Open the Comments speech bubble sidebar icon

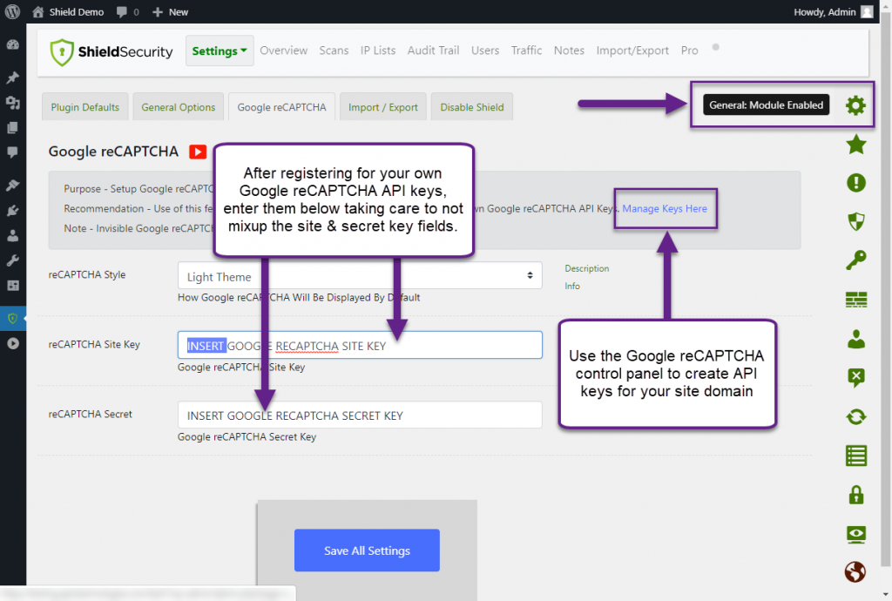12,152
